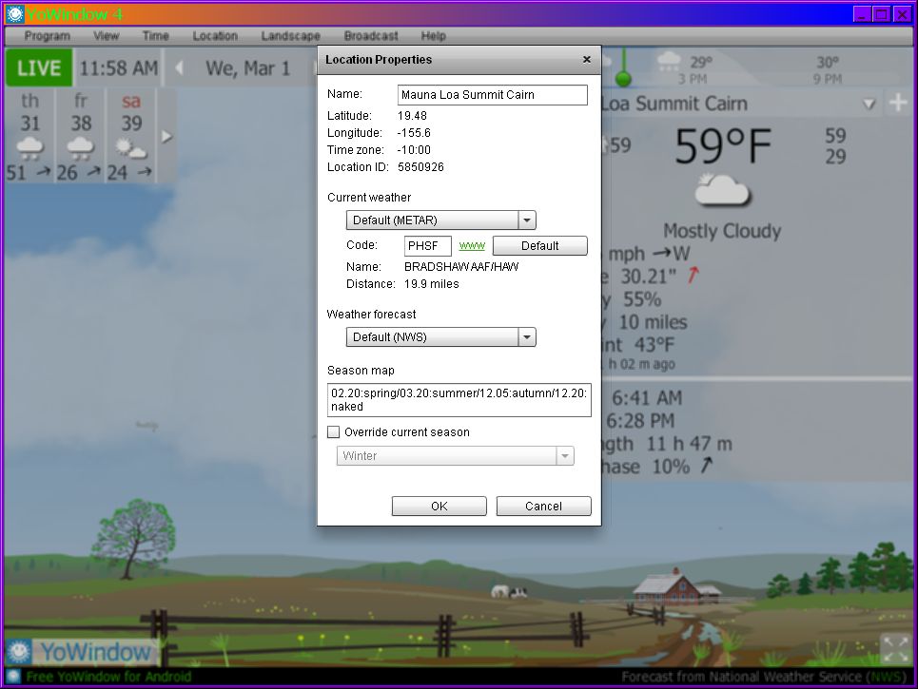Toggle fullscreen icon in corner

tap(896, 649)
